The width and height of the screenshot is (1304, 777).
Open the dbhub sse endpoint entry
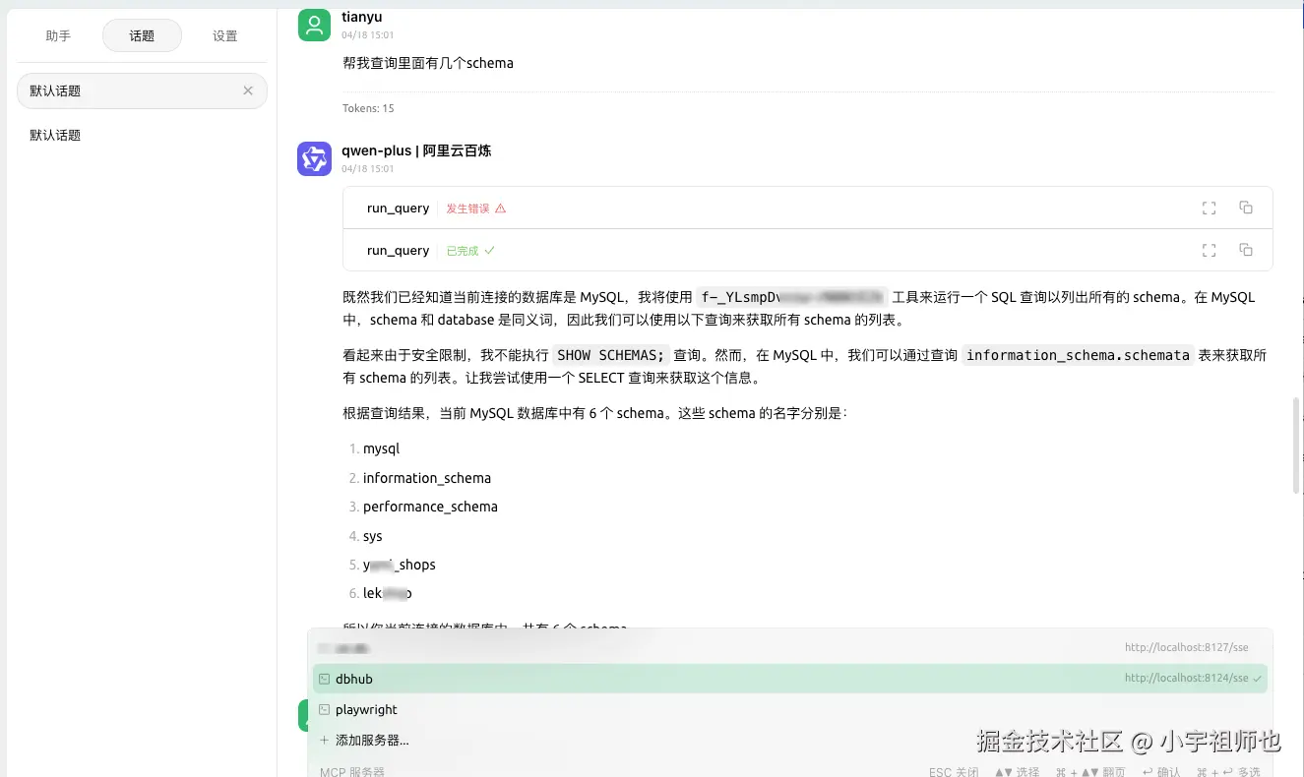1186,679
